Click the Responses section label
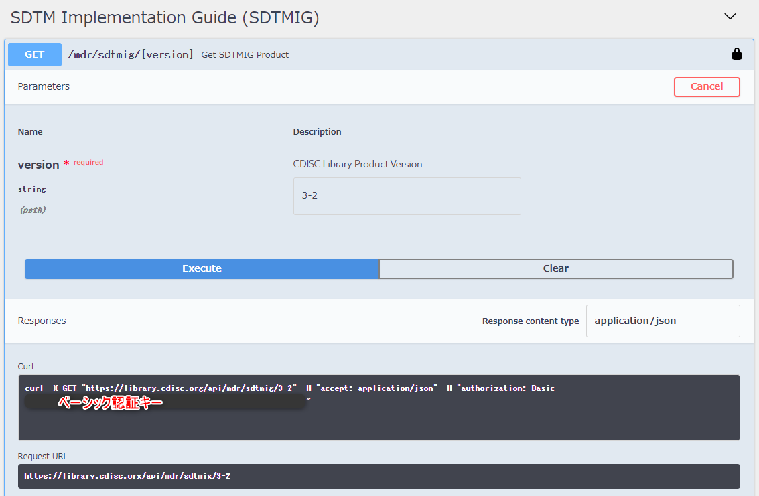 pos(42,321)
